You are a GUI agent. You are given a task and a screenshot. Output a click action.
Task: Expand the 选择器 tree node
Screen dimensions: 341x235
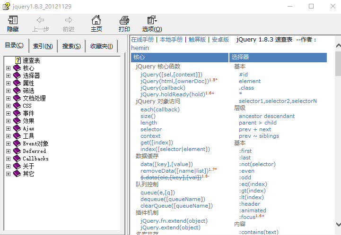[x=8, y=76]
